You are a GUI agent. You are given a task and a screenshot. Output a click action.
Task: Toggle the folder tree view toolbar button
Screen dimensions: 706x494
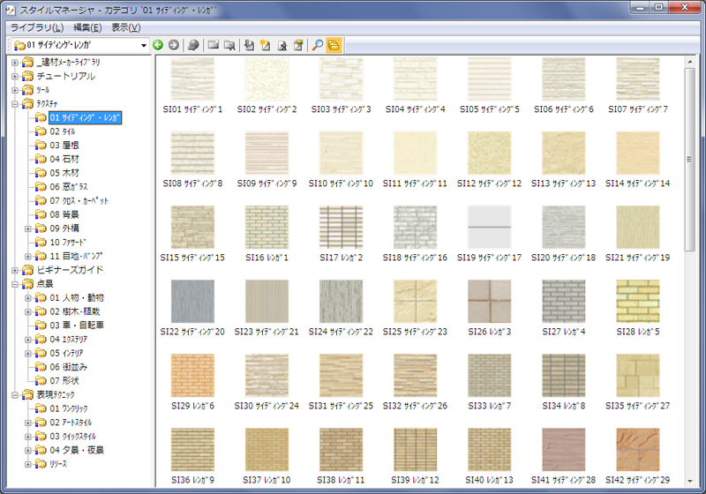[x=334, y=45]
